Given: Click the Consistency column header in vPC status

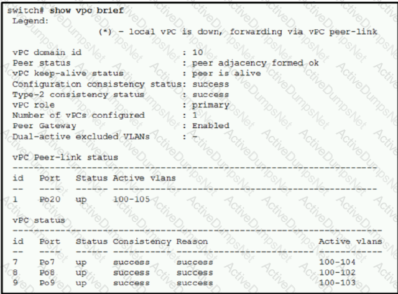Looking at the screenshot, I should coord(142,241).
